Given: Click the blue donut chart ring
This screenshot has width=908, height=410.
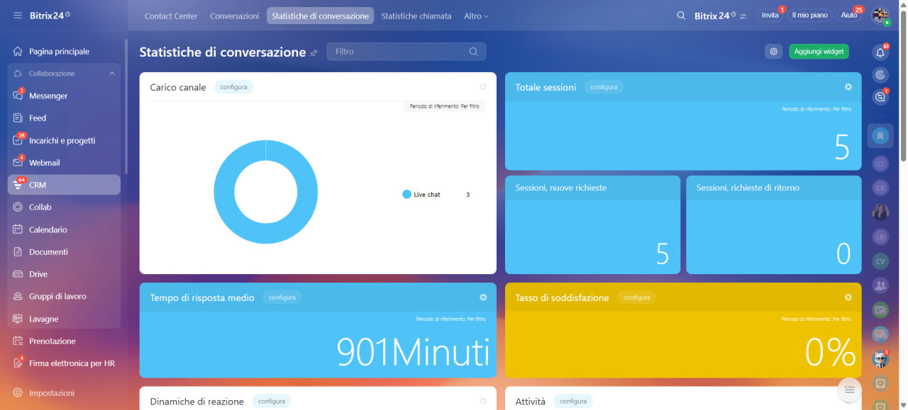Looking at the screenshot, I should (223, 192).
